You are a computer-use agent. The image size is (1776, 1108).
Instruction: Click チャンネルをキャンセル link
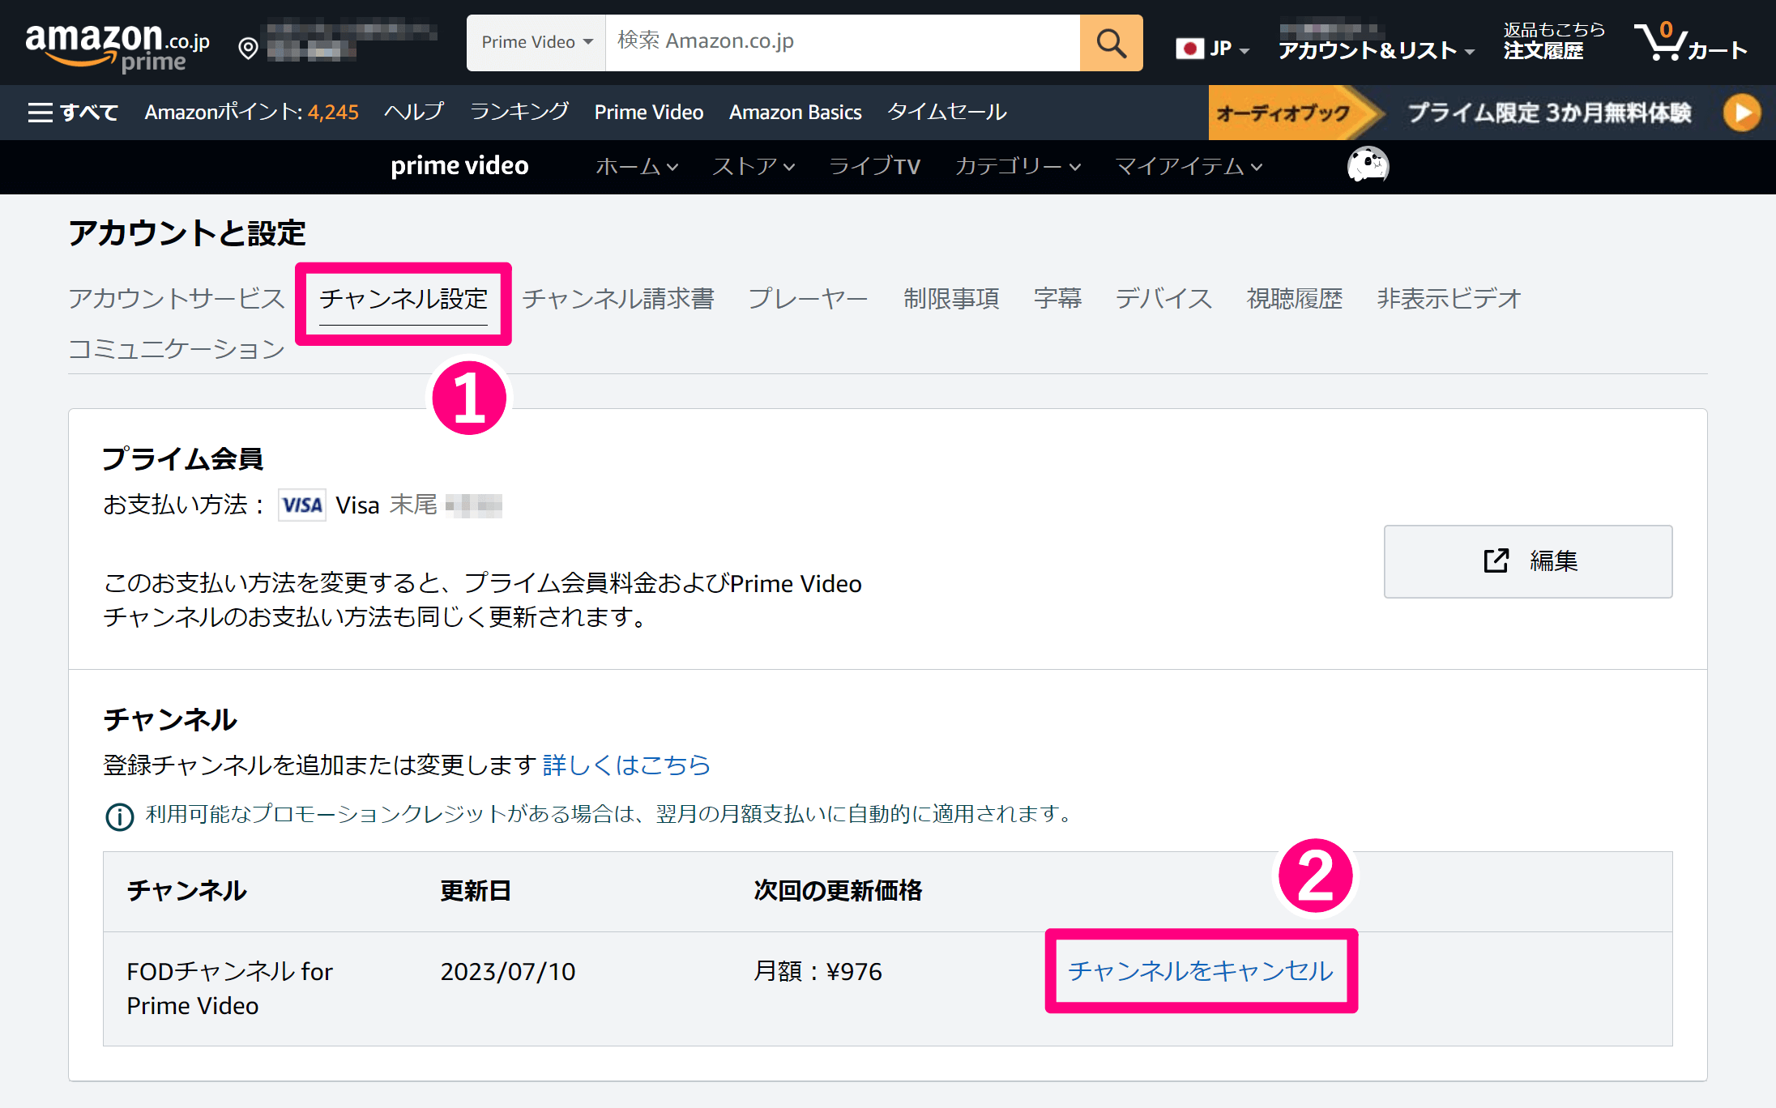coord(1201,970)
